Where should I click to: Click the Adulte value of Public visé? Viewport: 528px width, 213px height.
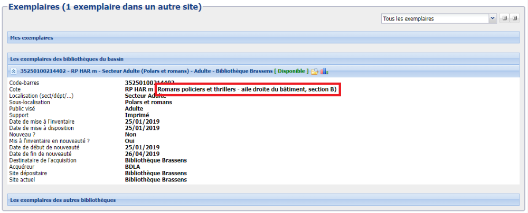coord(134,109)
